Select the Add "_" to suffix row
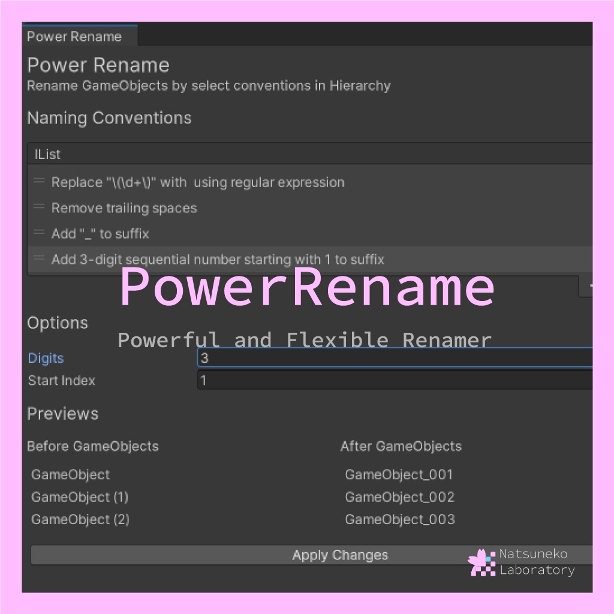Viewport: 614px width, 614px height. (x=310, y=234)
